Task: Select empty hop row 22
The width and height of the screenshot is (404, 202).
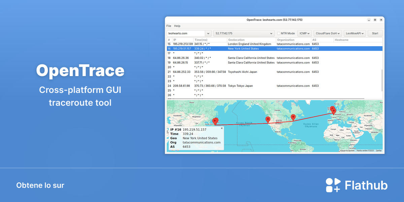Action: click(x=274, y=76)
